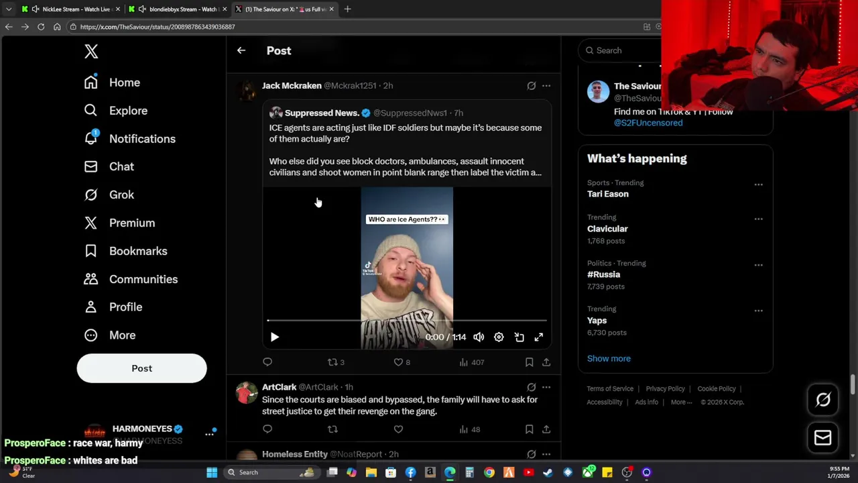This screenshot has height=483, width=858.
Task: Repost Jack Mckraken's post
Action: pyautogui.click(x=335, y=362)
